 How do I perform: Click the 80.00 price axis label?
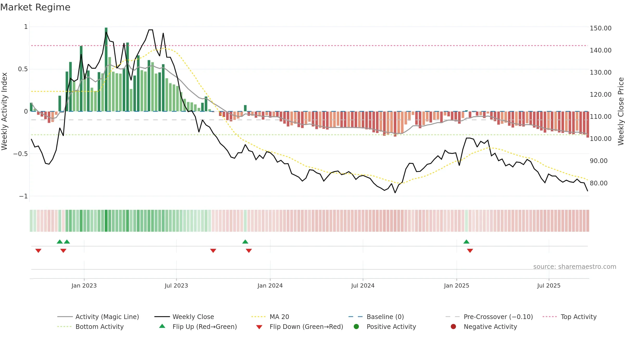(599, 183)
